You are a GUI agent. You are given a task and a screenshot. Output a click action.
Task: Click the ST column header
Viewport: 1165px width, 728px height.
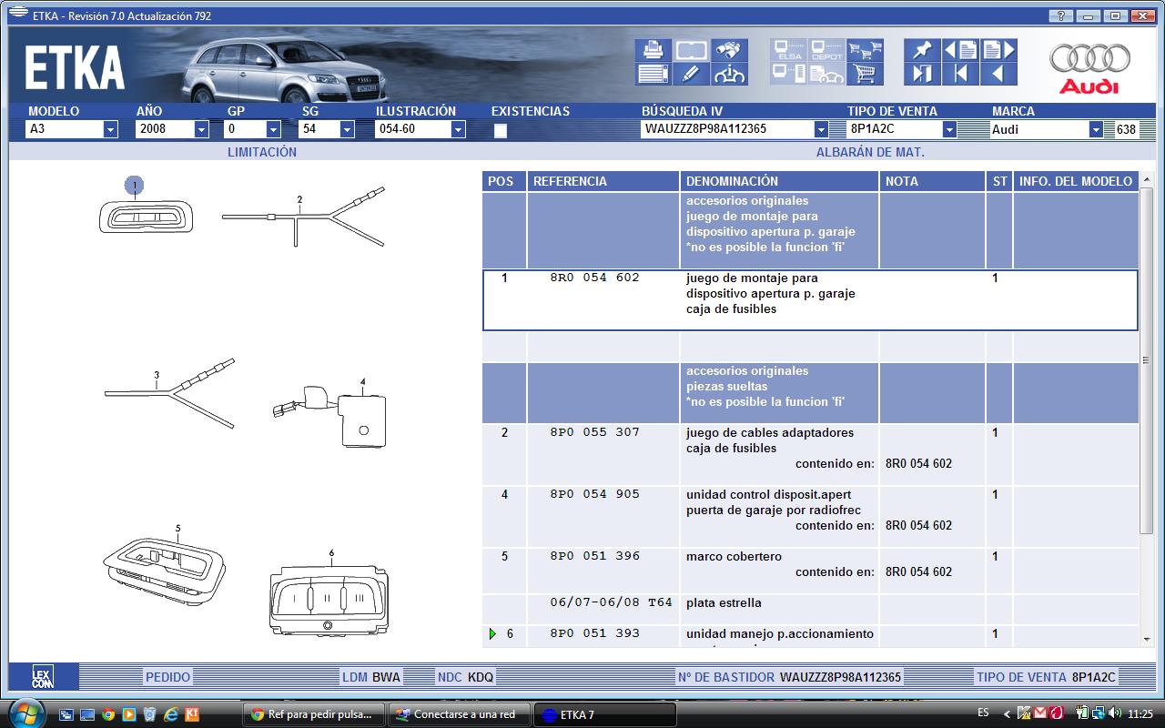click(x=999, y=181)
